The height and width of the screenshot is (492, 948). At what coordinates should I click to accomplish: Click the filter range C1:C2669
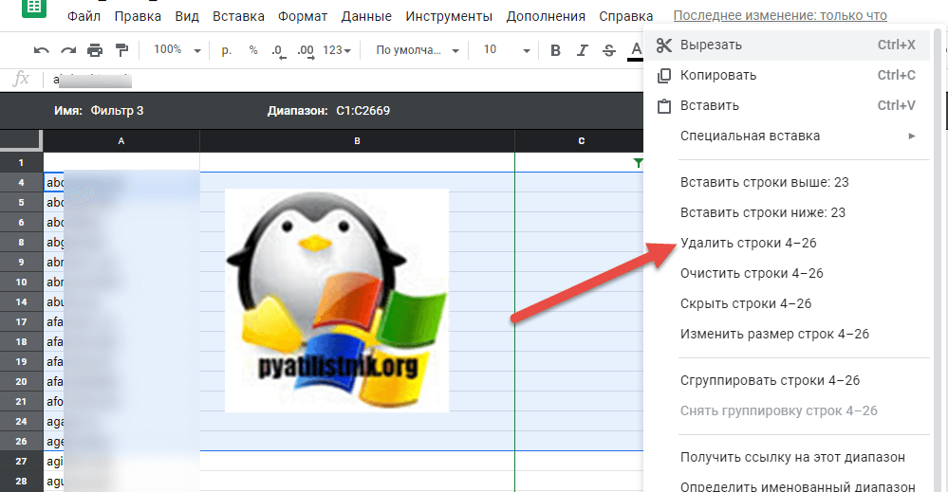coord(363,111)
